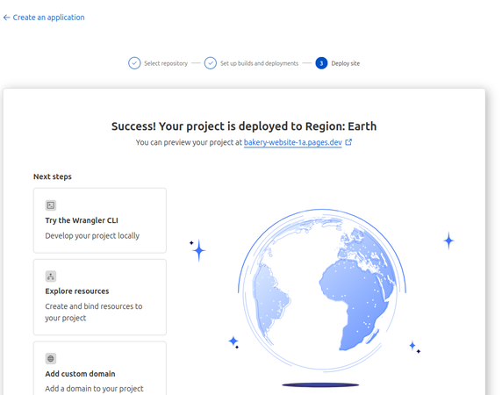This screenshot has height=395, width=502.
Task: Open the Explore resources card
Action: click(x=100, y=297)
